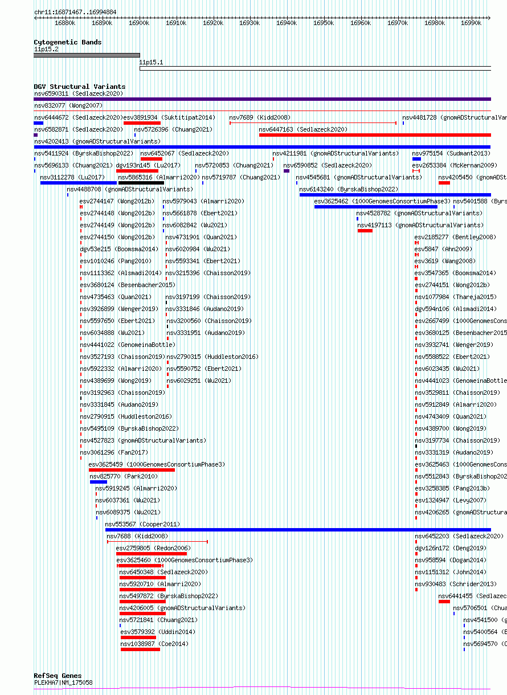Screen dimensions: 507x695
Task: Click esv3625462 (1000GenomesConsortiumPhase3) label
Action: (382, 201)
